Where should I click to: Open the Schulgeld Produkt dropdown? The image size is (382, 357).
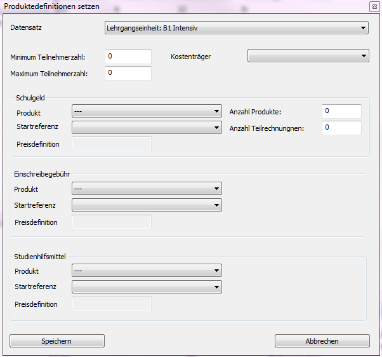coord(147,111)
